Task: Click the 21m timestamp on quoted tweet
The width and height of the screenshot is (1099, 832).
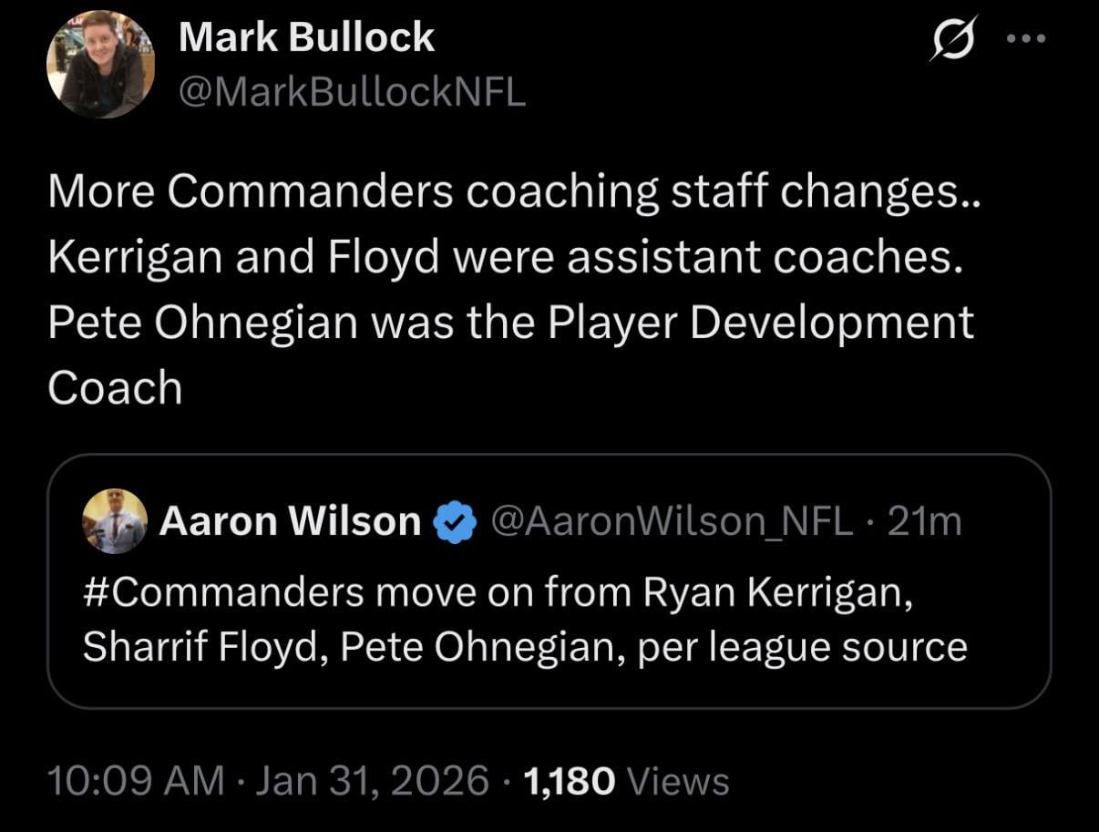Action: (924, 521)
